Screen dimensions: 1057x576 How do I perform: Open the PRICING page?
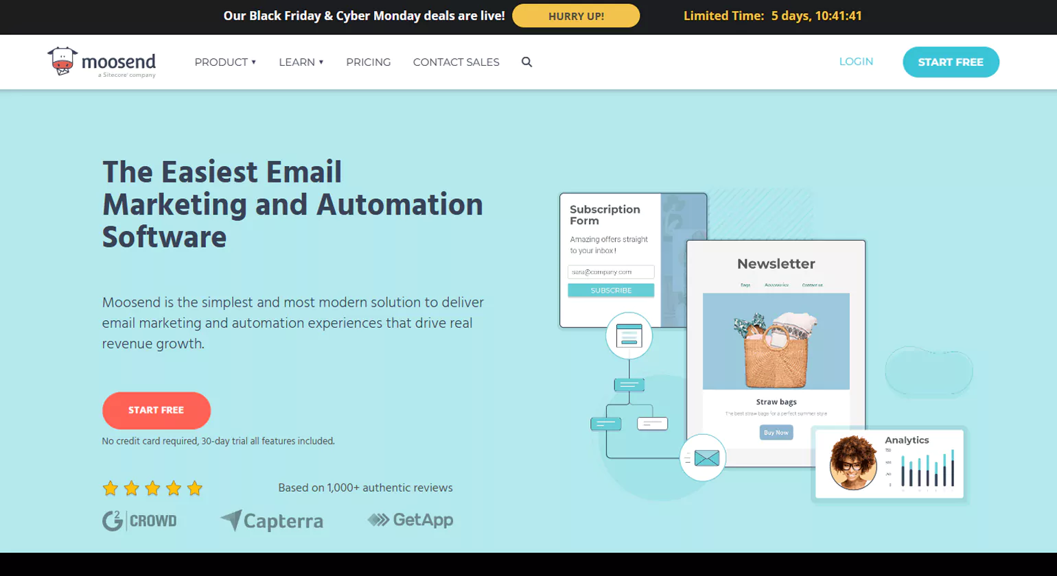(x=368, y=62)
